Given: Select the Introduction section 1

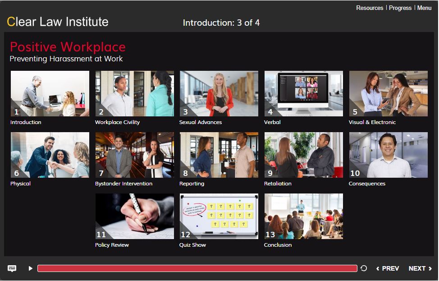Looking at the screenshot, I should tap(50, 93).
